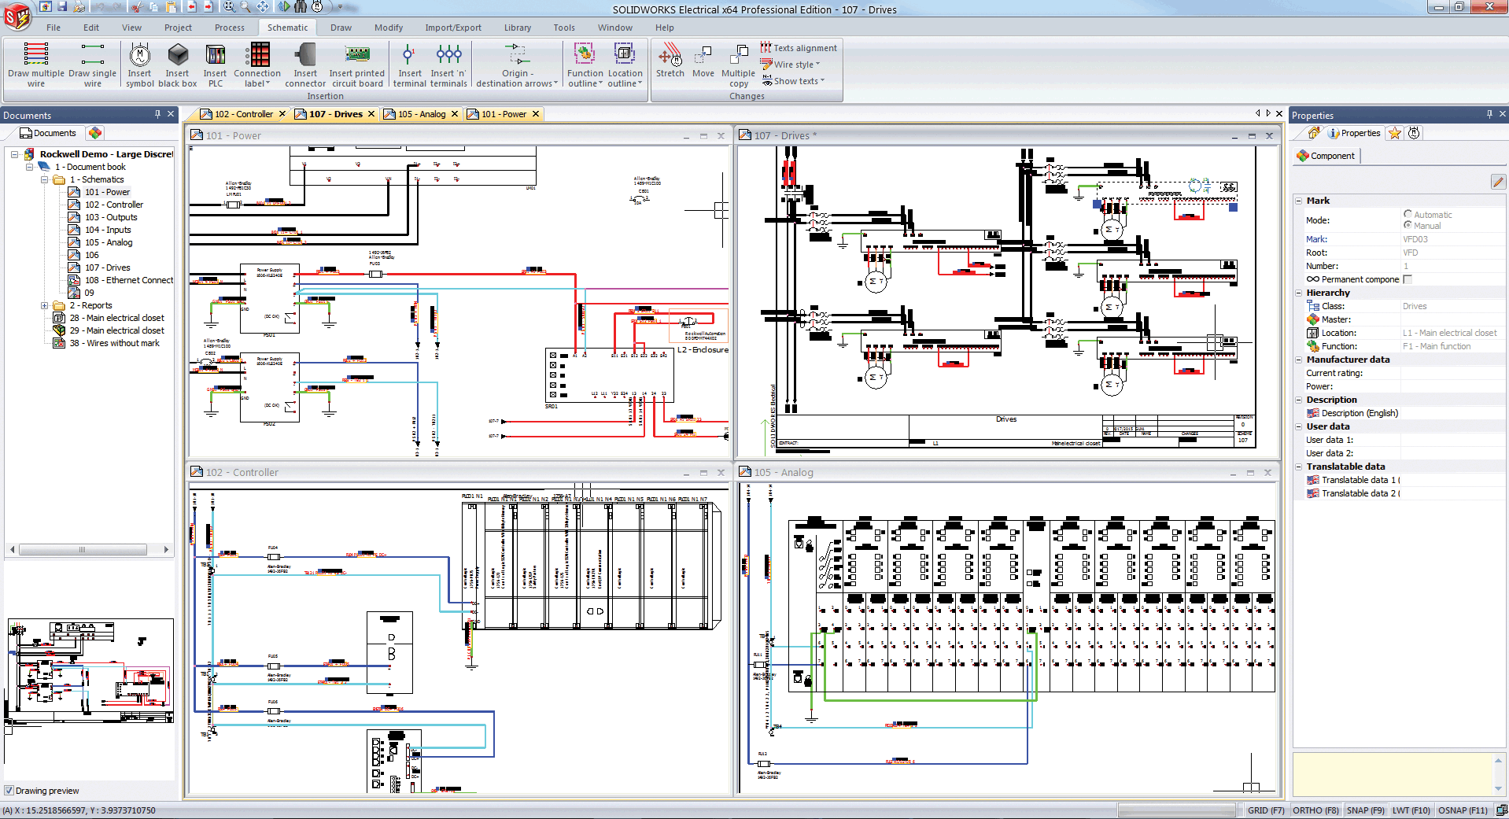Activate the Stretch tool
The image size is (1509, 819).
[x=670, y=61]
